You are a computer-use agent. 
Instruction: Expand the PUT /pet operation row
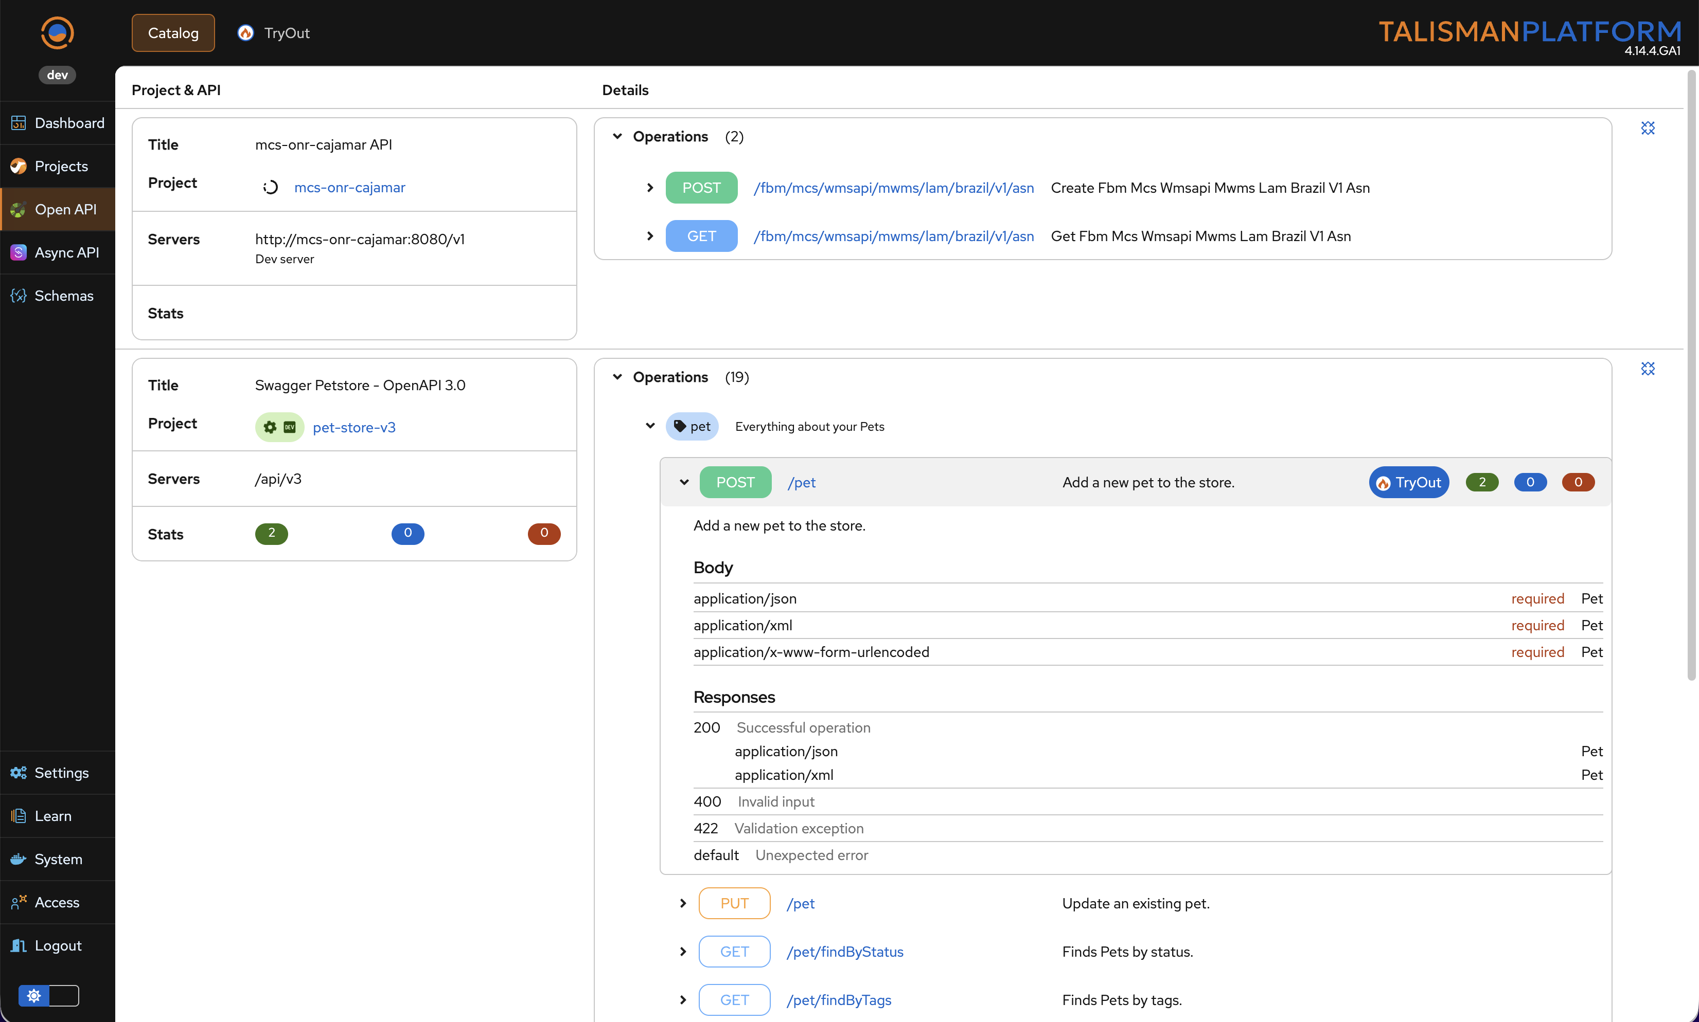[683, 903]
